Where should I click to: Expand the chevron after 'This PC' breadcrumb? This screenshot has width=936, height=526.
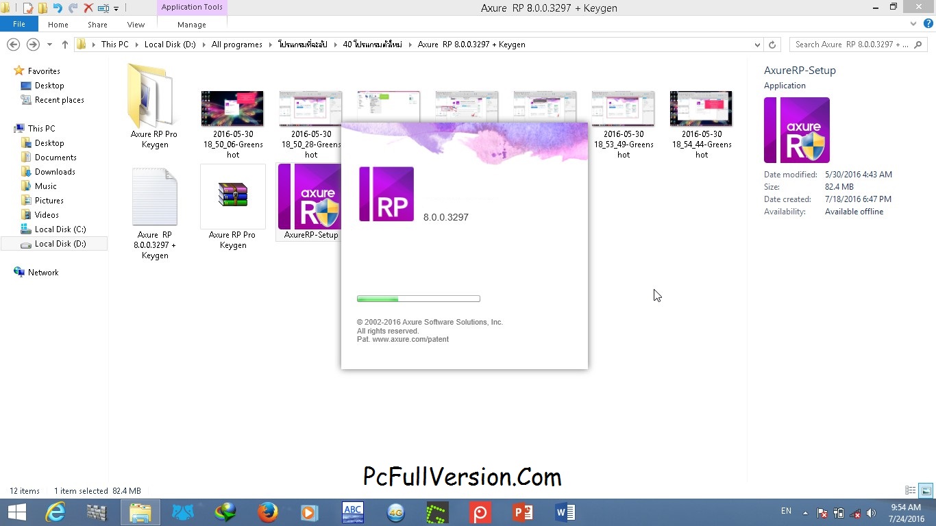click(136, 45)
